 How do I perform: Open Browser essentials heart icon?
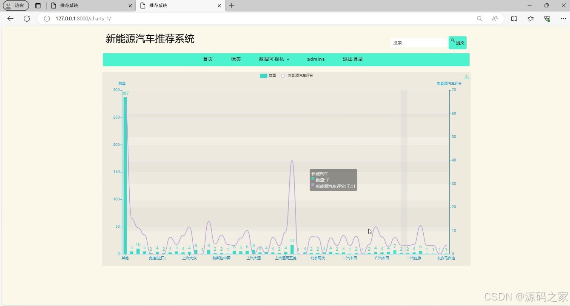click(547, 19)
